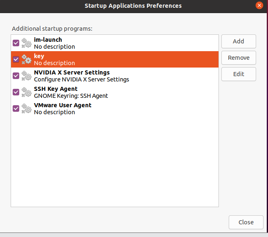Click the SSH Key Agent gear icon
268x237 pixels.
(x=27, y=92)
